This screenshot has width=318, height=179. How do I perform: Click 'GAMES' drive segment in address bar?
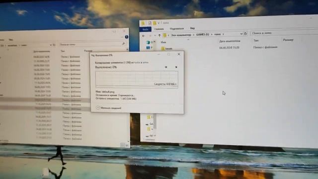click(203, 34)
